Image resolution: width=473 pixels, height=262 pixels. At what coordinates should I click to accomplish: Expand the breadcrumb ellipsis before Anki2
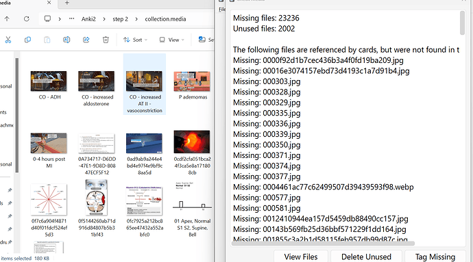[71, 18]
